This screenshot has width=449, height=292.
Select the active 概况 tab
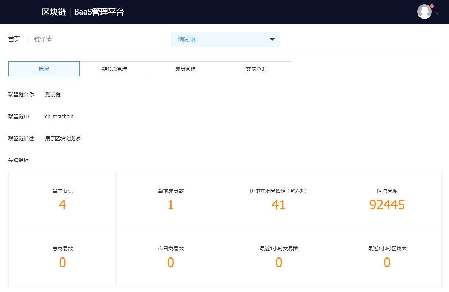[x=44, y=68]
